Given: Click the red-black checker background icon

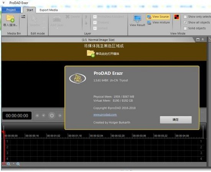Looking at the screenshot, I should (x=176, y=17).
